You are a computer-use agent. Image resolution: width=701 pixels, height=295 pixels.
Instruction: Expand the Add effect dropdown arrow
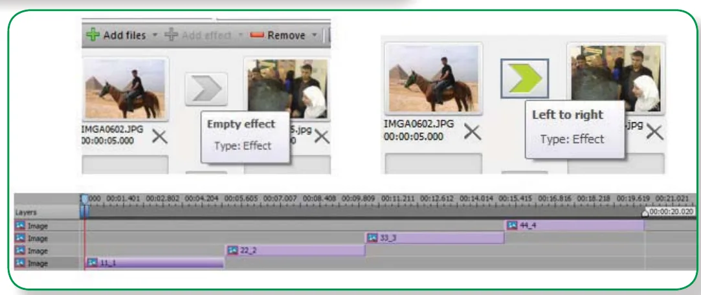click(240, 36)
